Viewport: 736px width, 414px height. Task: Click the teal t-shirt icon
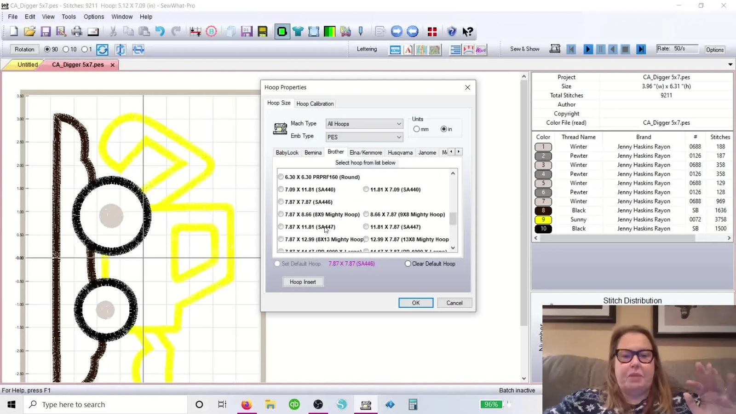[x=298, y=31]
